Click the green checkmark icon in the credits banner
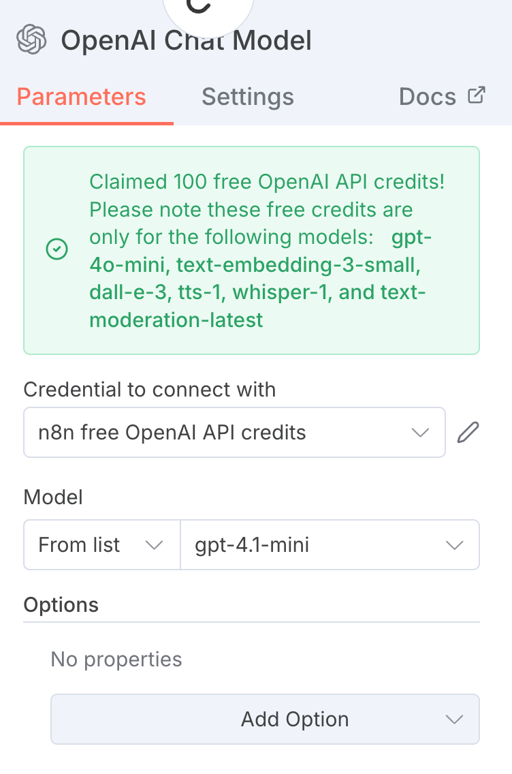The width and height of the screenshot is (512, 774). [x=57, y=249]
